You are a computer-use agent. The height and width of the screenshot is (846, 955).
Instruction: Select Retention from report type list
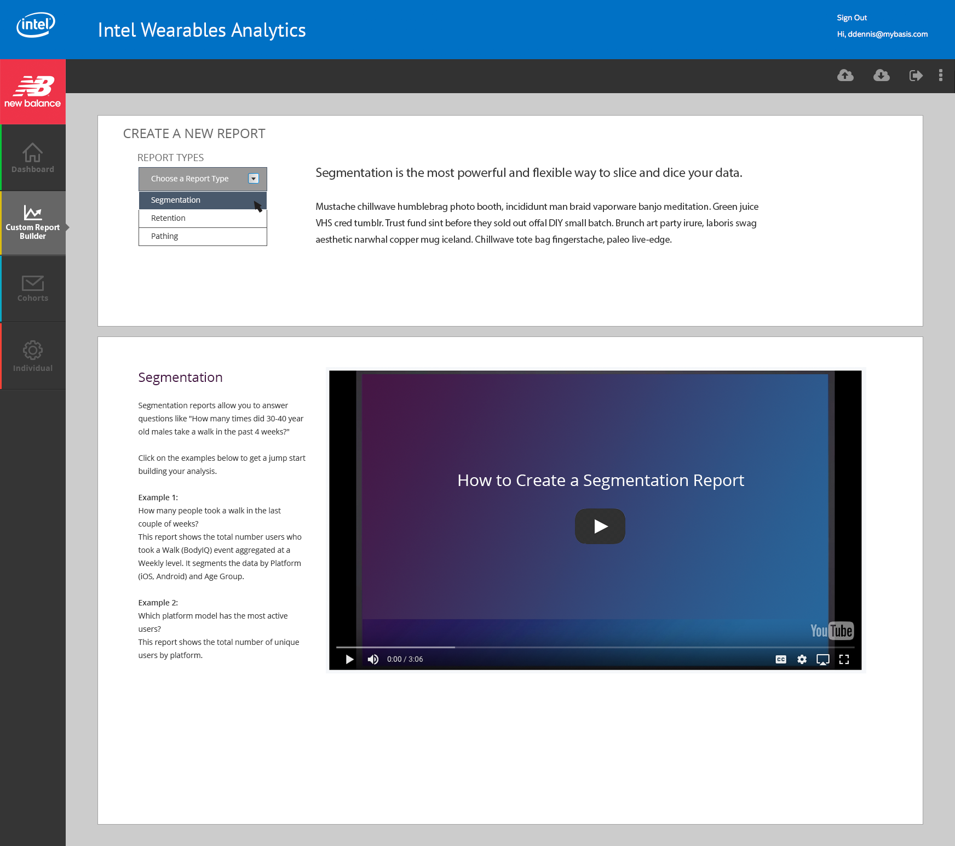tap(203, 218)
